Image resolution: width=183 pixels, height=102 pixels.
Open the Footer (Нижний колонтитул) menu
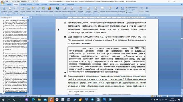click(88, 10)
